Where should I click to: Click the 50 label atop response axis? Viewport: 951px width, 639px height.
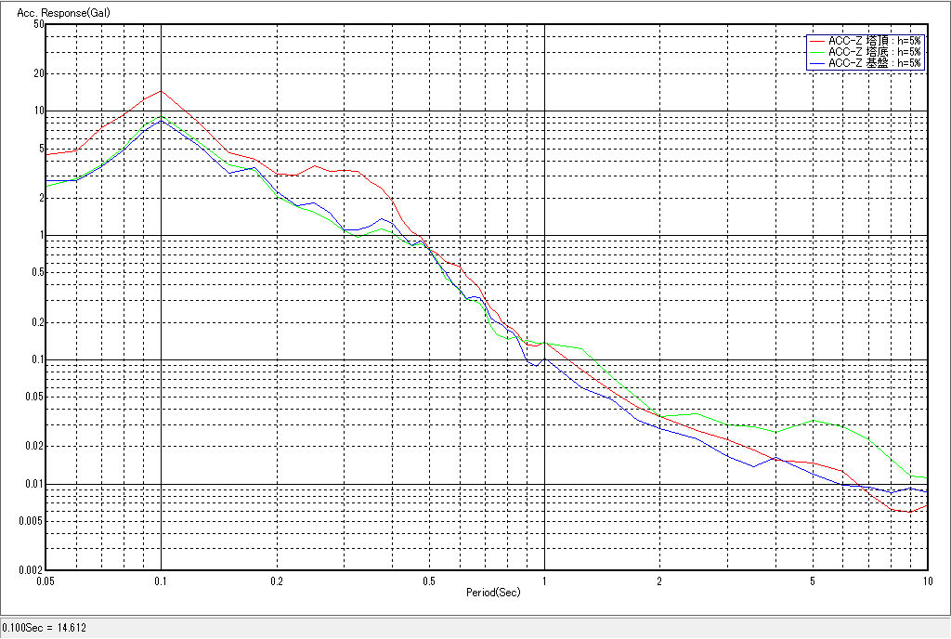(x=39, y=24)
